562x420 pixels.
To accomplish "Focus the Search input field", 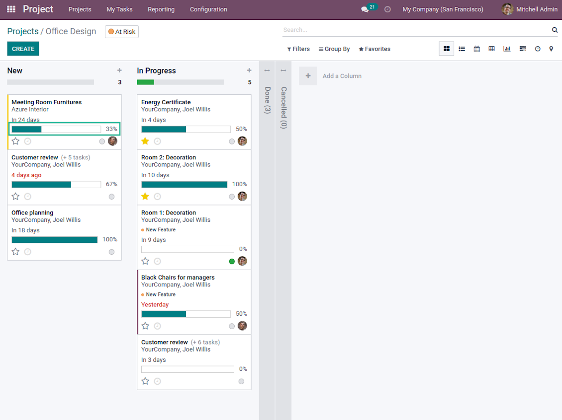I will pos(416,30).
